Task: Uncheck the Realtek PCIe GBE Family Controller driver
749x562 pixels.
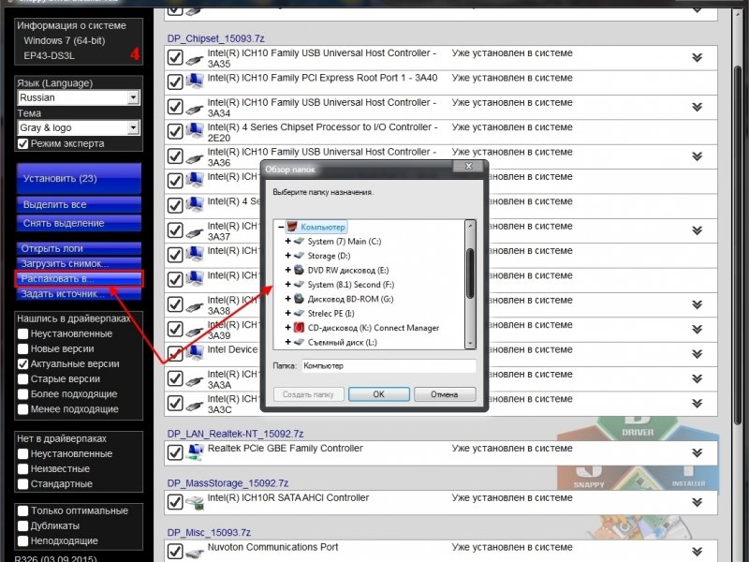Action: [175, 452]
